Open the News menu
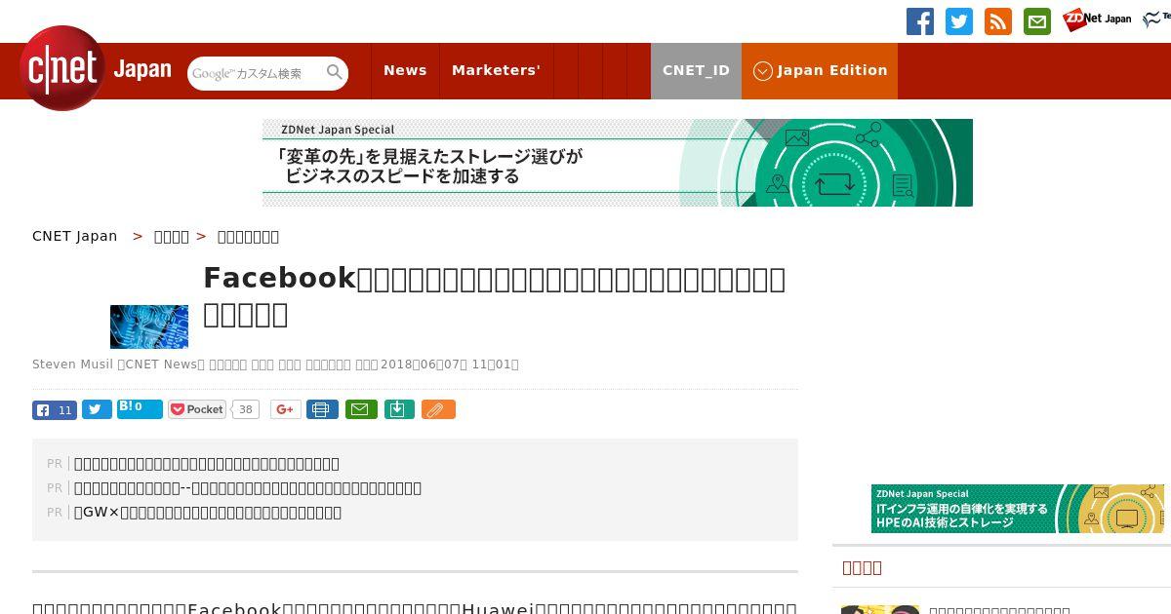Image resolution: width=1171 pixels, height=614 pixels. (405, 71)
